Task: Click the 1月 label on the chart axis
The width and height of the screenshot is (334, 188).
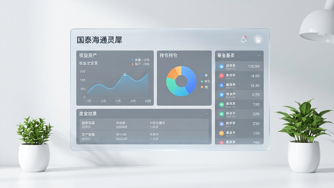Action: click(x=88, y=101)
